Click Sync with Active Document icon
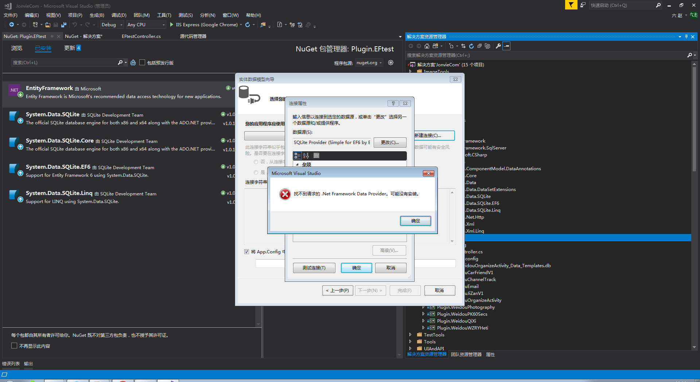Screen dimensions: 700x382 (x=463, y=46)
